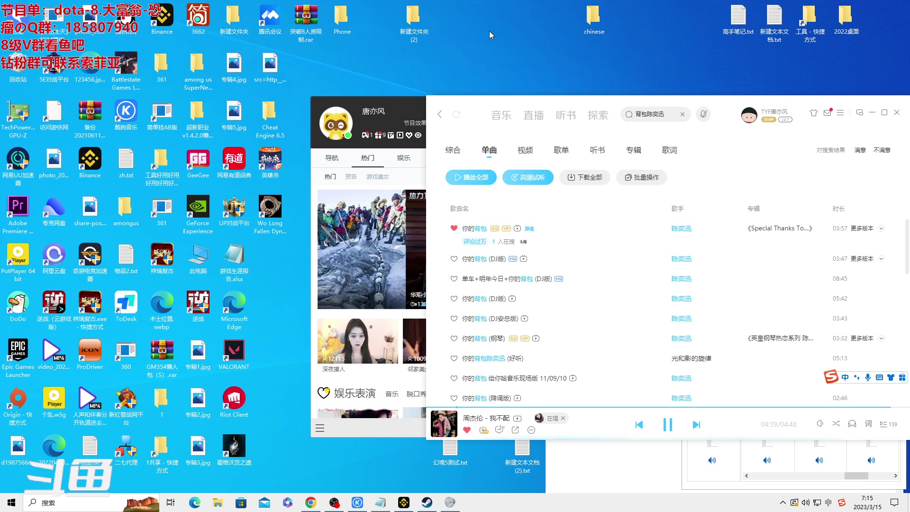Click the hamburger menu in Douyu window

(320, 429)
